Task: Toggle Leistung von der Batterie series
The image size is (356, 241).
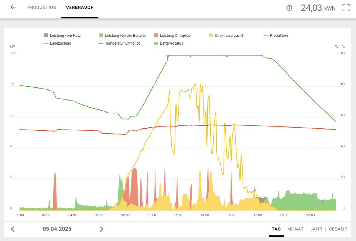Action: (x=122, y=36)
